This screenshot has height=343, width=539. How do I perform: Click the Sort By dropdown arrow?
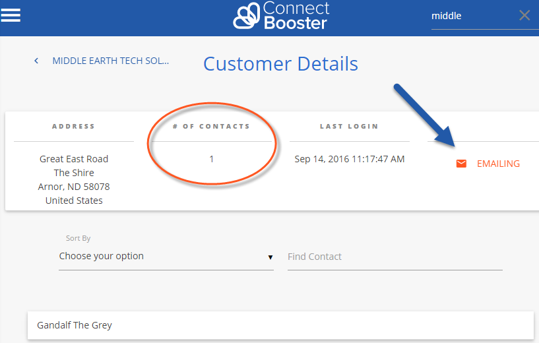[x=270, y=257]
